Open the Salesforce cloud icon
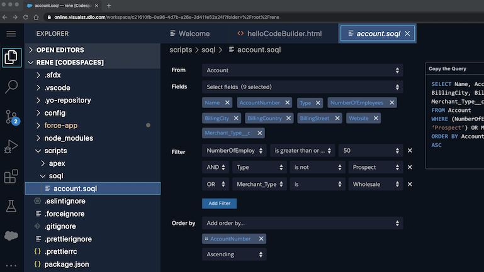484x272 pixels. (x=11, y=236)
